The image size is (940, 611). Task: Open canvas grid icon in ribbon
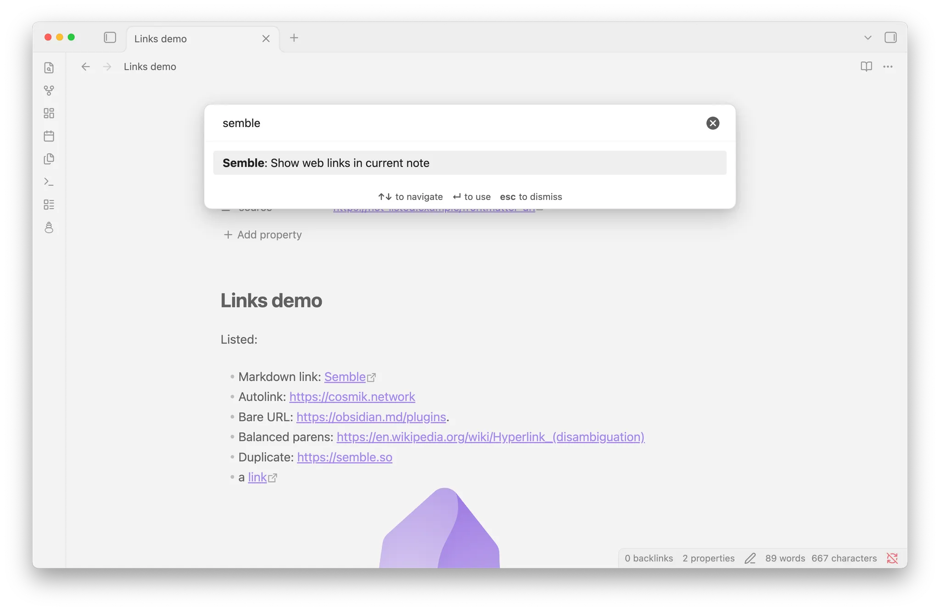click(49, 113)
